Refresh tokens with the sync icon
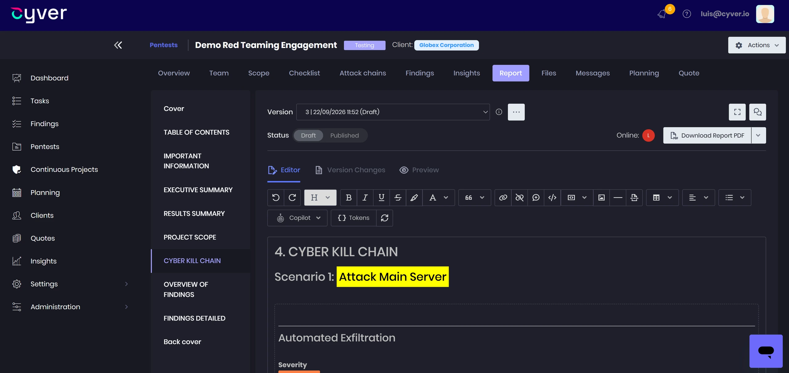Screen dimensions: 789x373 point(384,218)
